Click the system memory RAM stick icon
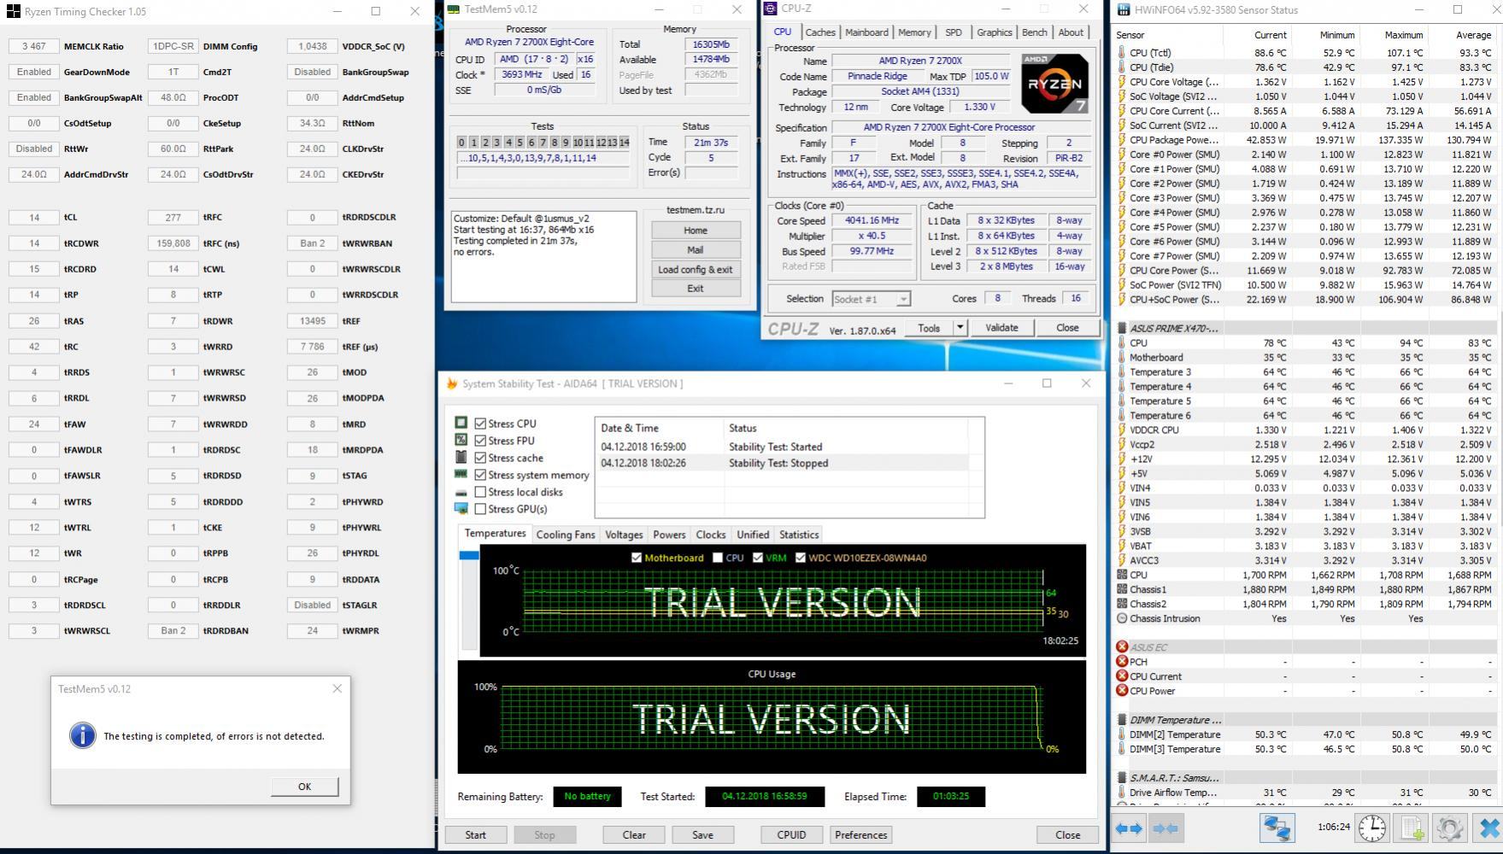The image size is (1503, 854). point(461,474)
